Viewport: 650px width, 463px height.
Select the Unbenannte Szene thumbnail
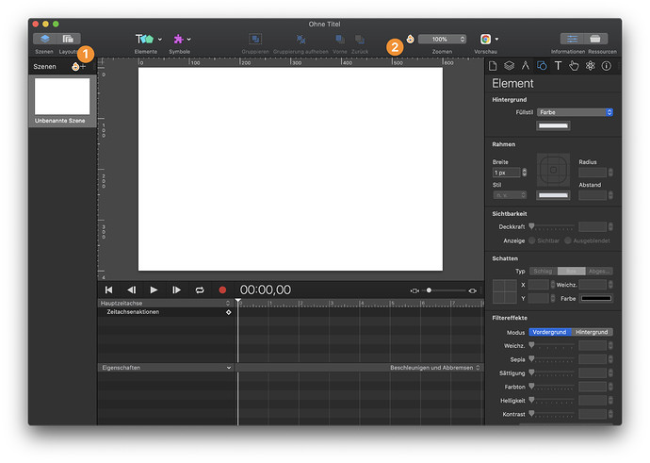[62, 96]
